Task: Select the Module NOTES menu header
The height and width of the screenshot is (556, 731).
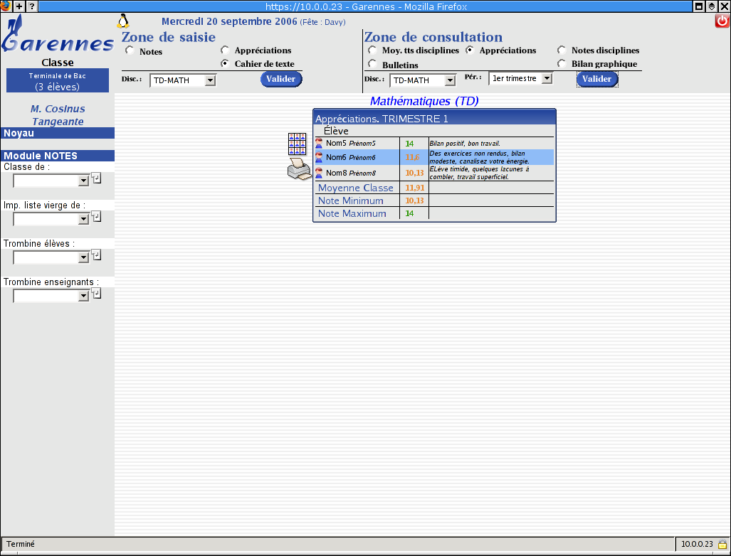Action: [x=57, y=156]
